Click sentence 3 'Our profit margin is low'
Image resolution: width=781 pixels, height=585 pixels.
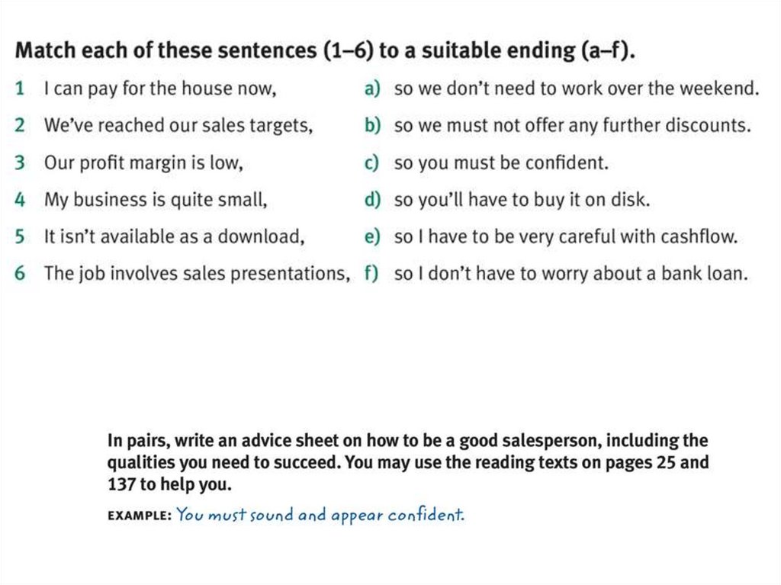click(x=143, y=163)
